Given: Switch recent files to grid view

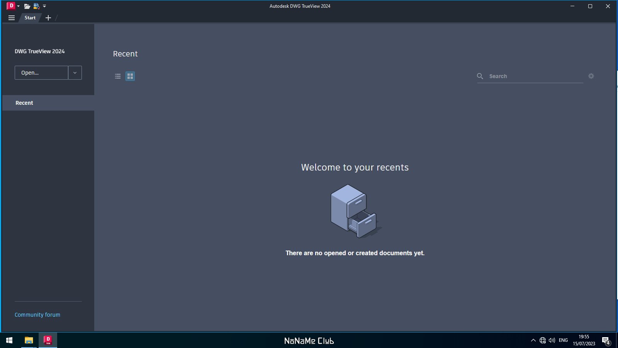Looking at the screenshot, I should (130, 76).
